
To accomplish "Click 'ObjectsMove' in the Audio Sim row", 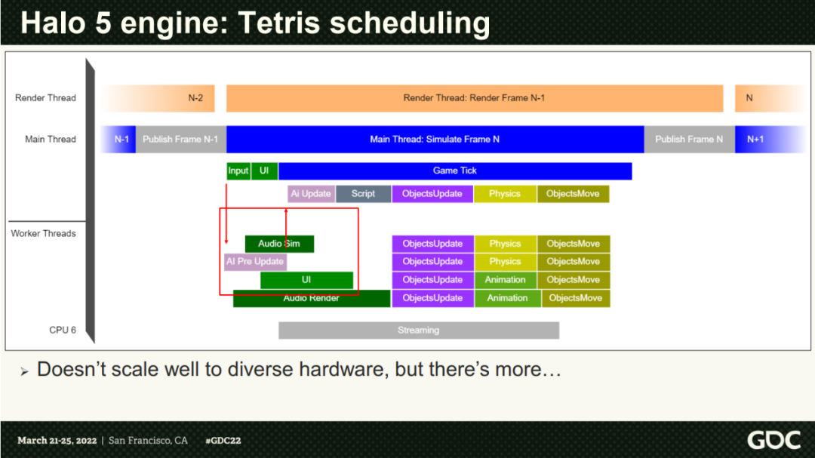I will pos(574,244).
